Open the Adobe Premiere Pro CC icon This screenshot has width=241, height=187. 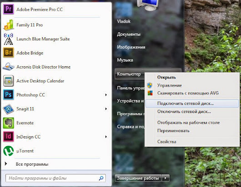[x=9, y=9]
